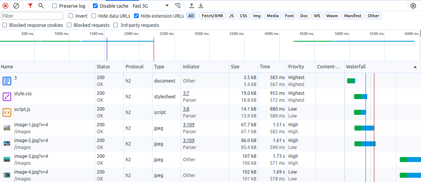The width and height of the screenshot is (421, 182).
Task: Filter by WS requests
Action: (317, 16)
